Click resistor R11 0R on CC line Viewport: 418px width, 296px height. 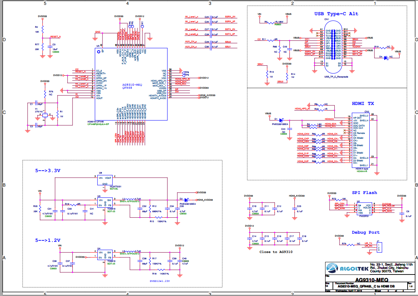tap(270, 41)
